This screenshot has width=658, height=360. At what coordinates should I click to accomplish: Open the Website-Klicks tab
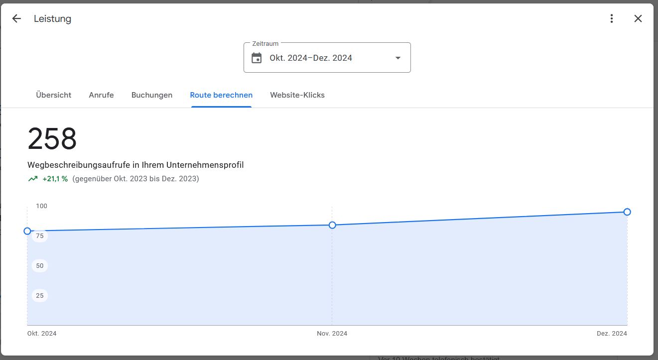click(297, 95)
